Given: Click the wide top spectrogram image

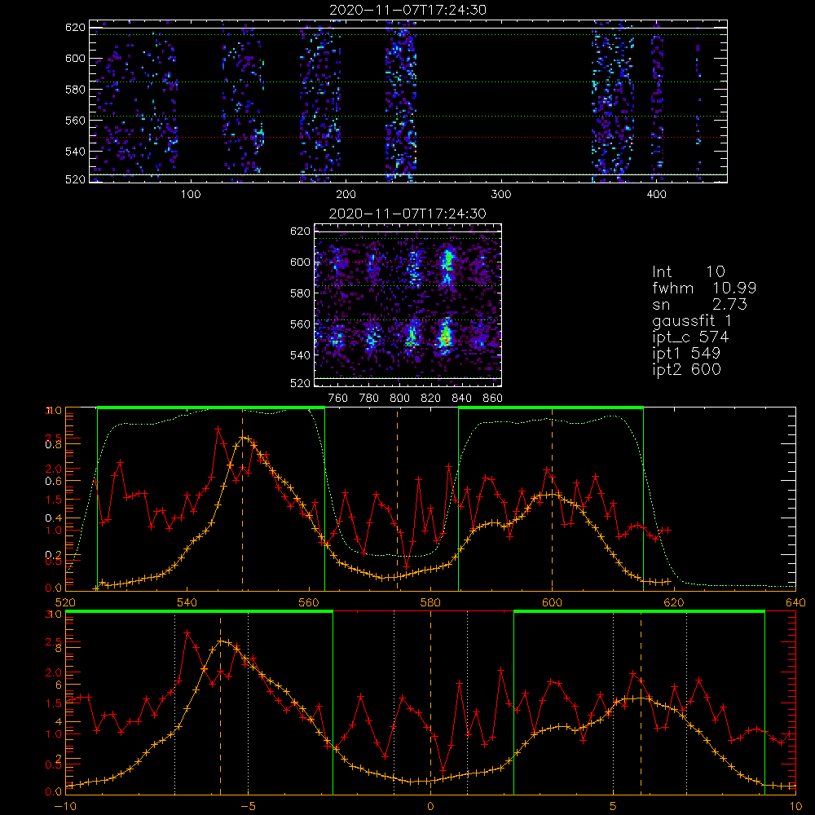Looking at the screenshot, I should [408, 101].
